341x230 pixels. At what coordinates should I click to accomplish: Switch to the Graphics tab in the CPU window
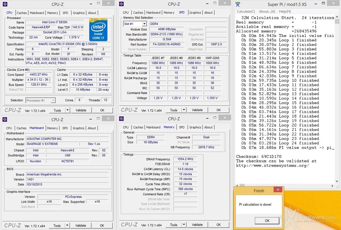[79, 13]
